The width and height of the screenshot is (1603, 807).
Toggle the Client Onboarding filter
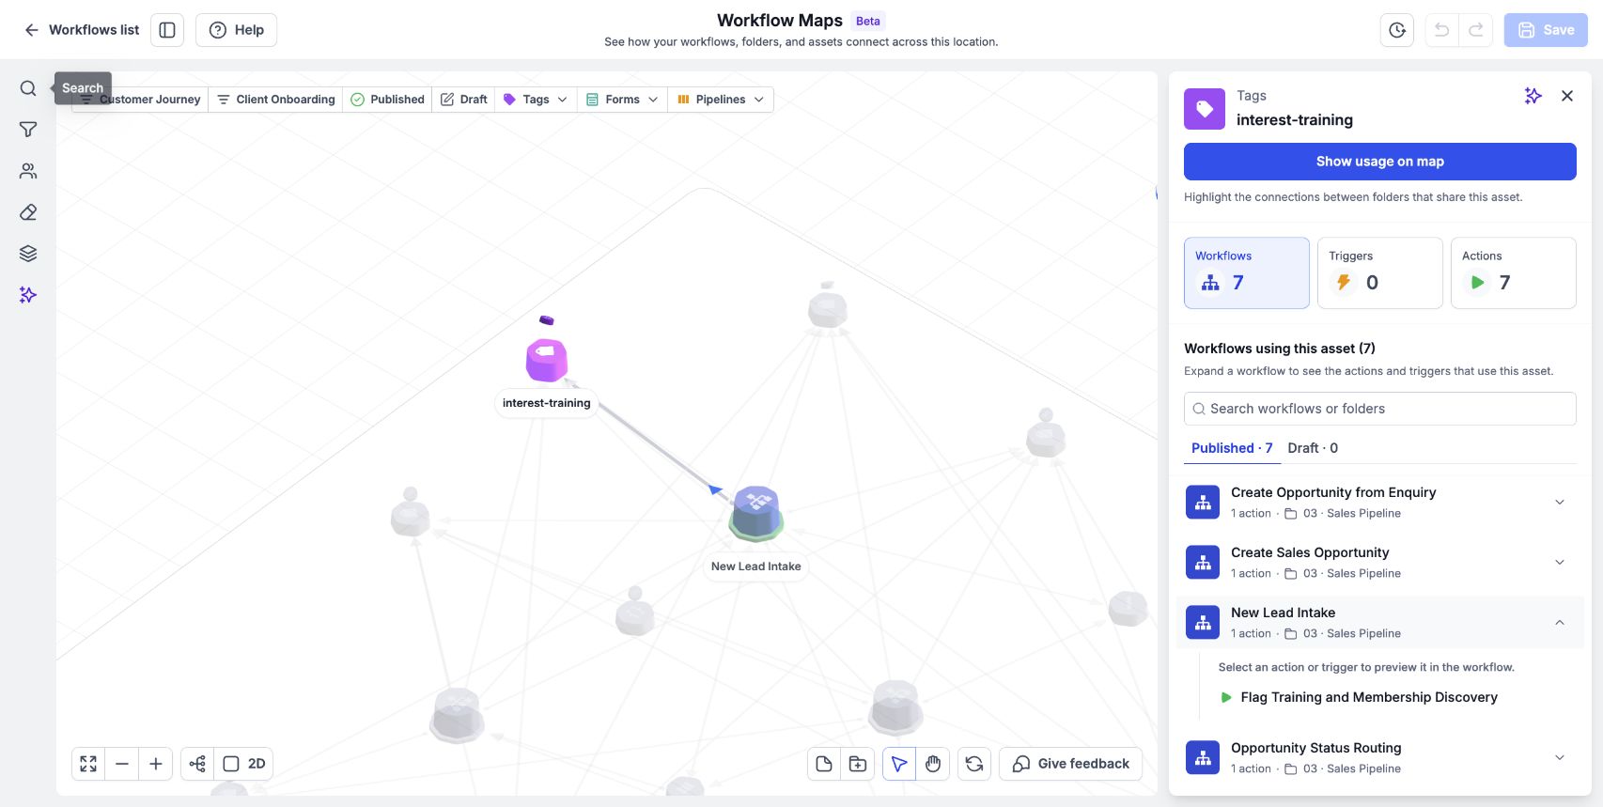[x=275, y=100]
